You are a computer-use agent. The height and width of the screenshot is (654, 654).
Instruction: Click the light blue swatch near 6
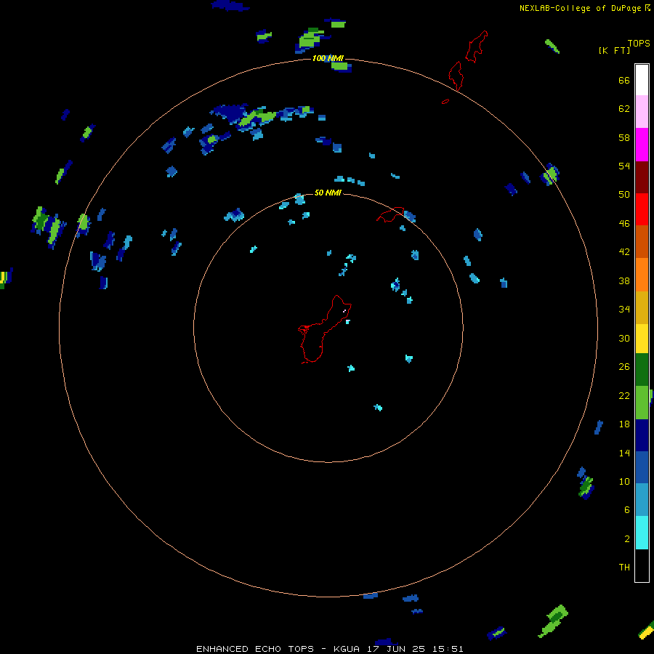coord(642,500)
